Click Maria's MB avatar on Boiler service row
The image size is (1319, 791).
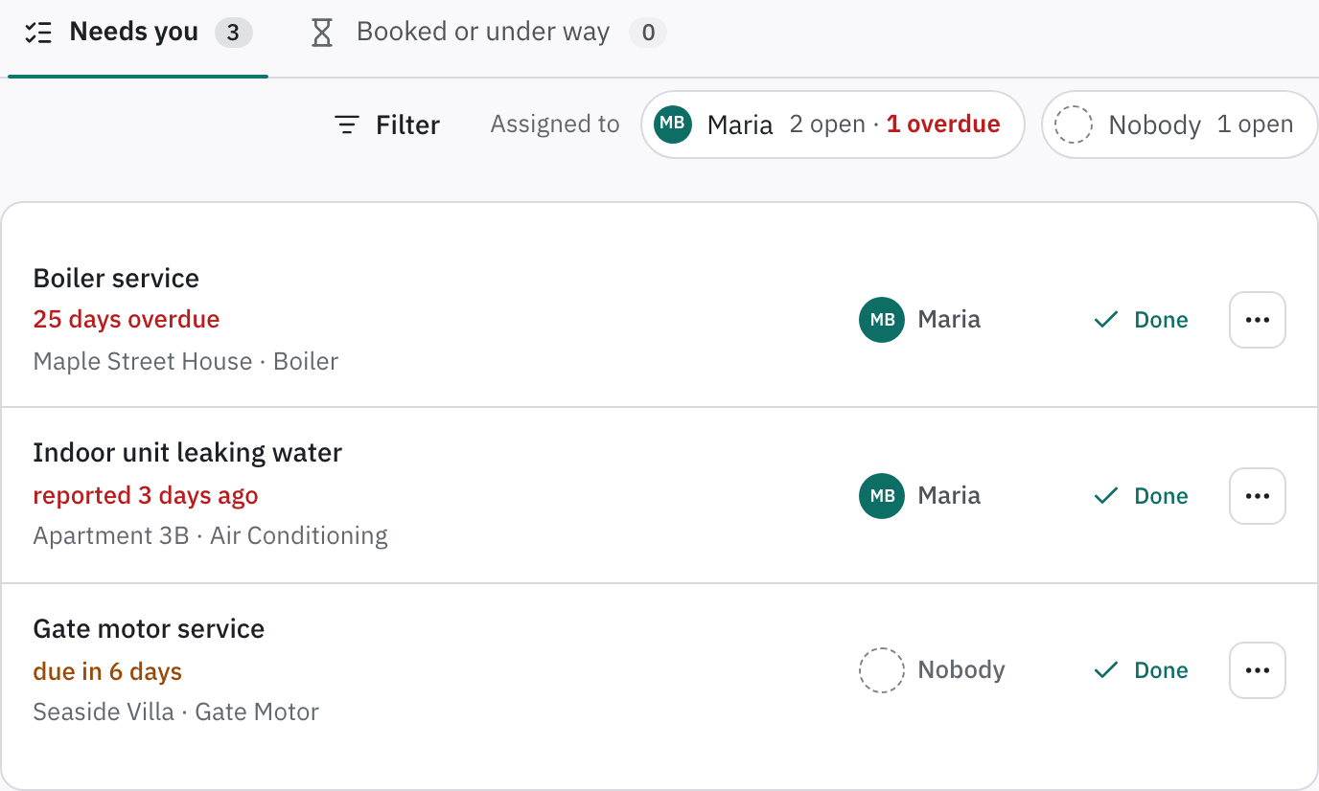pyautogui.click(x=882, y=320)
